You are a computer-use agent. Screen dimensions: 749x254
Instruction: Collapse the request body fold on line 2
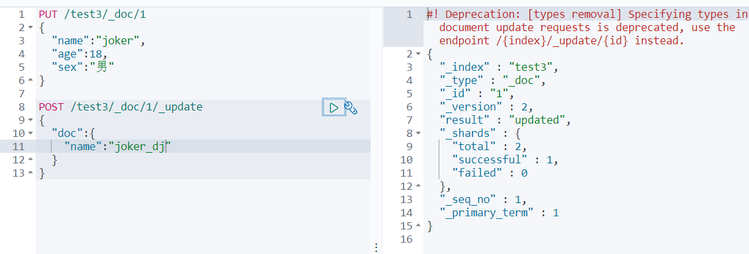click(30, 28)
